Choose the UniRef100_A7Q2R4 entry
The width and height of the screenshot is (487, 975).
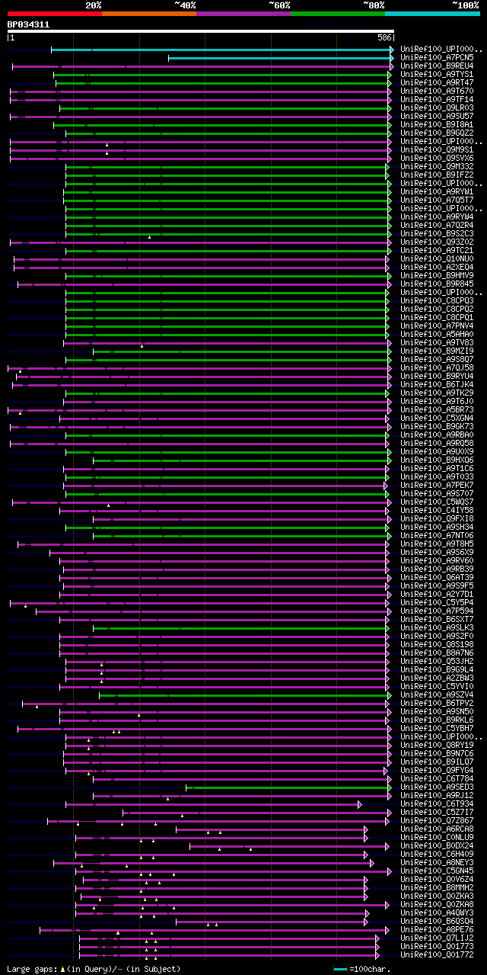coord(437,225)
